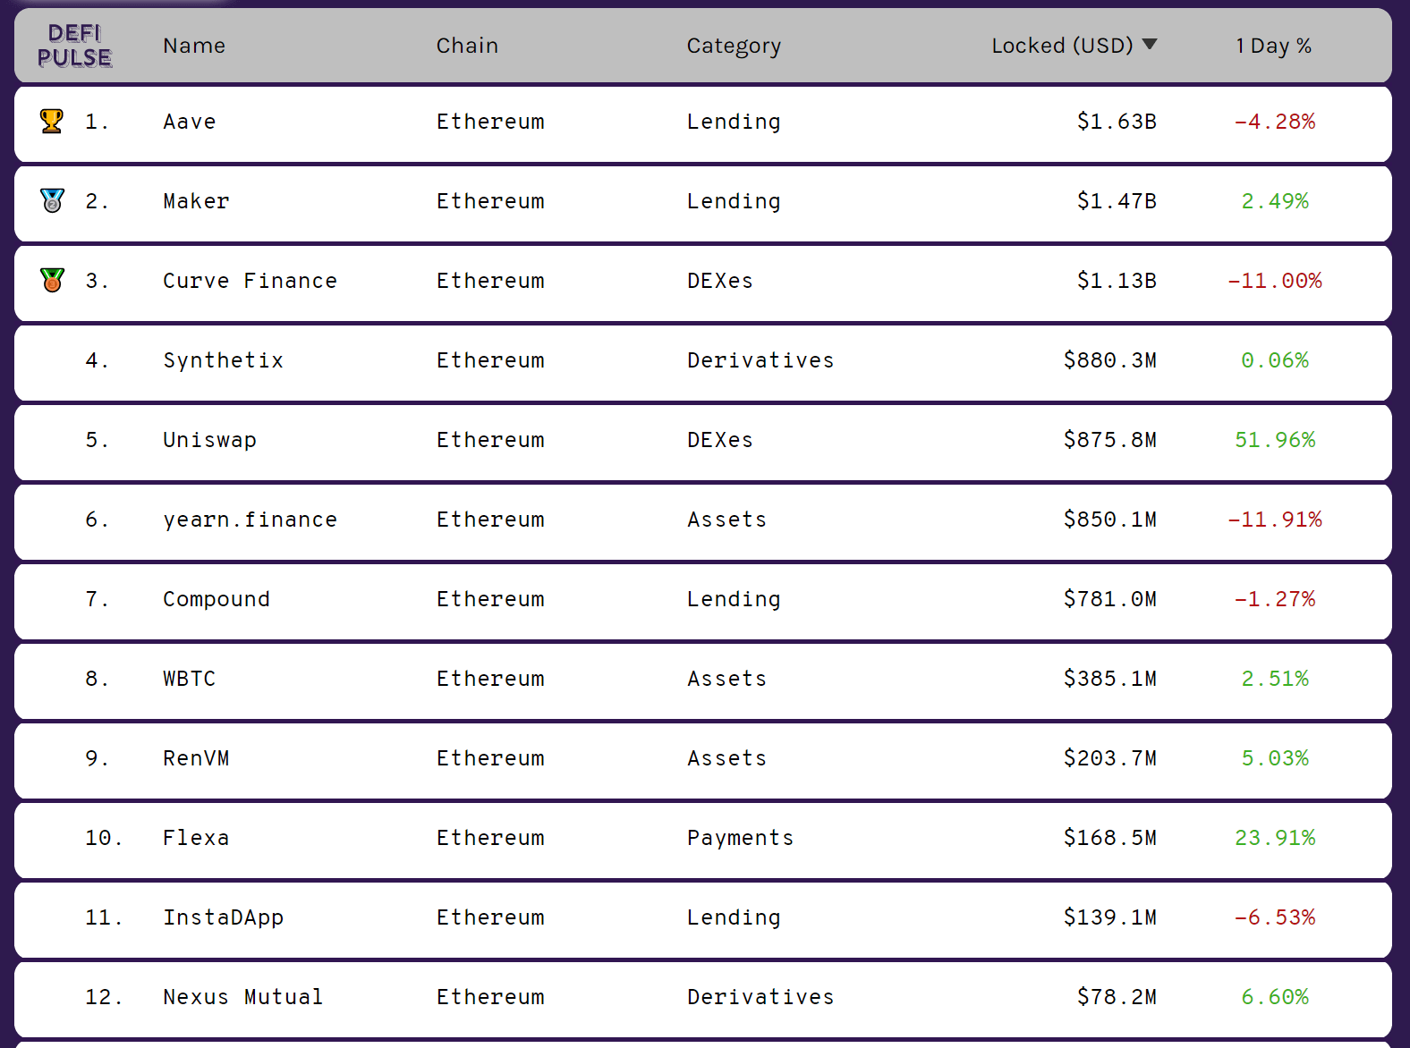
Task: Click the silver medal icon beside Maker
Action: point(53,200)
